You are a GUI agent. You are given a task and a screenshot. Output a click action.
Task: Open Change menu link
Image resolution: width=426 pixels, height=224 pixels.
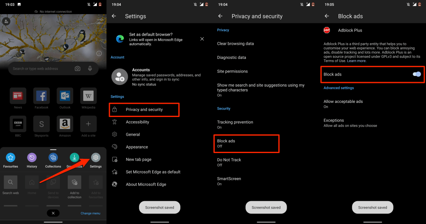point(90,214)
